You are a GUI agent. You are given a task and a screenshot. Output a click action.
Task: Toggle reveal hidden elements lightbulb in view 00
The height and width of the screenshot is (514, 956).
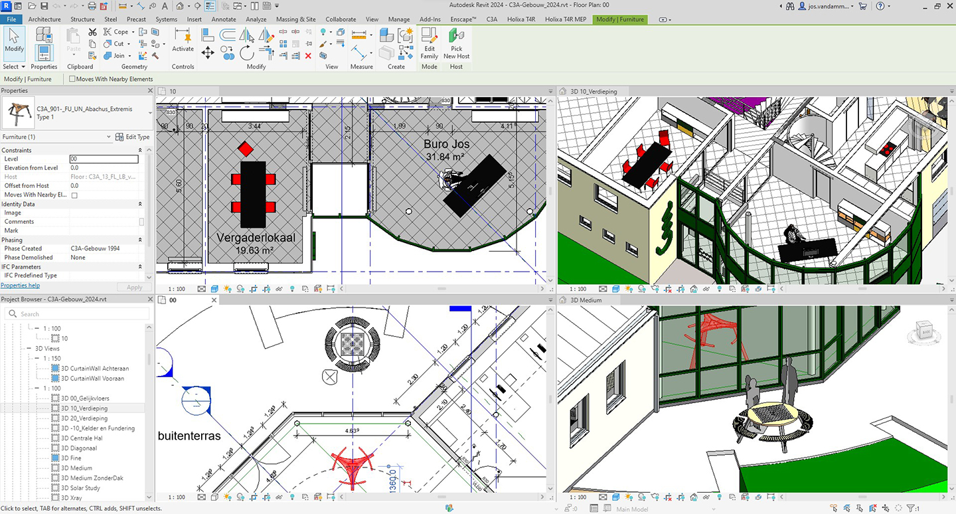[x=292, y=496]
